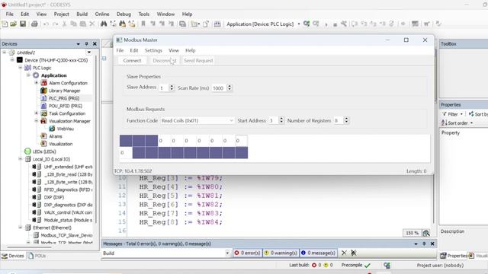Click the Scan Rate (ms) stepper arrows
The width and height of the screenshot is (488, 274).
coord(230,88)
